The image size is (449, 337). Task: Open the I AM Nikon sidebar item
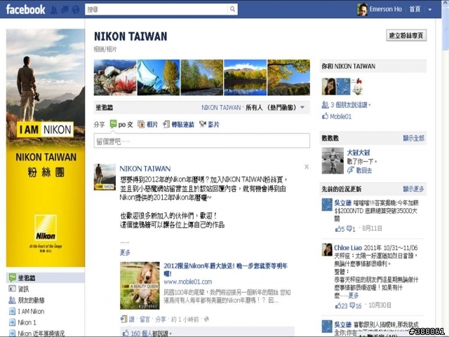27,311
